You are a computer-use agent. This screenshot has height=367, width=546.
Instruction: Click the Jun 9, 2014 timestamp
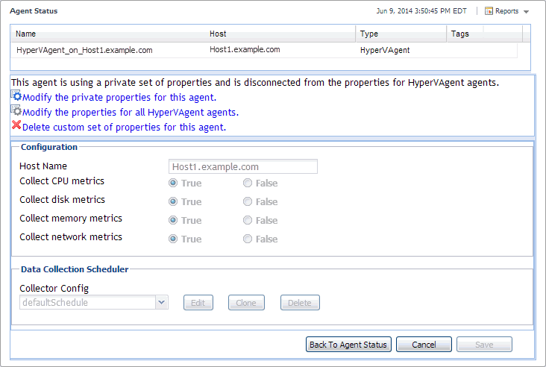421,11
